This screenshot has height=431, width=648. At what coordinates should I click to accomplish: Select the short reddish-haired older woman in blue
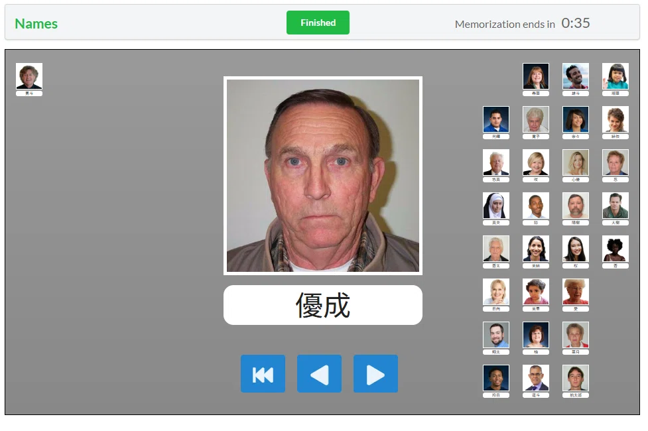tap(615, 162)
